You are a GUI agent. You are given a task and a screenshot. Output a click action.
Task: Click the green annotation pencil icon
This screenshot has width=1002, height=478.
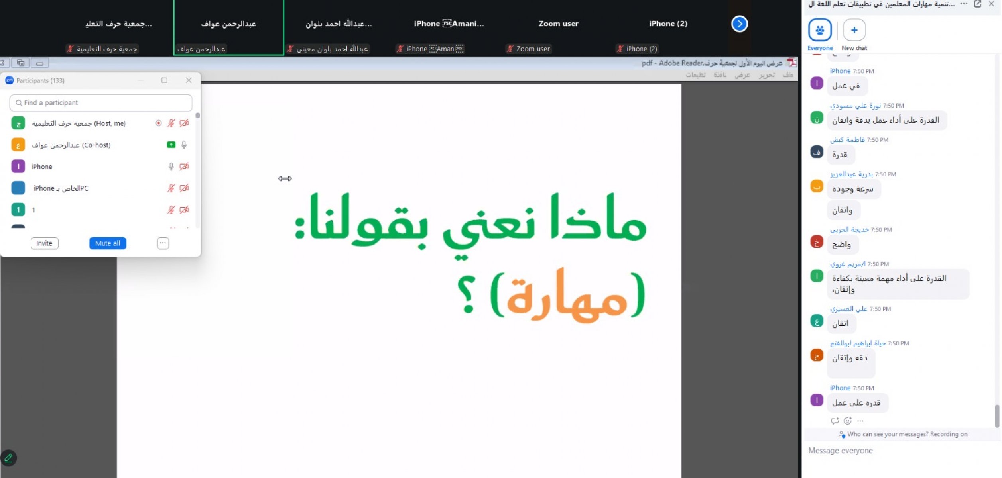click(8, 458)
